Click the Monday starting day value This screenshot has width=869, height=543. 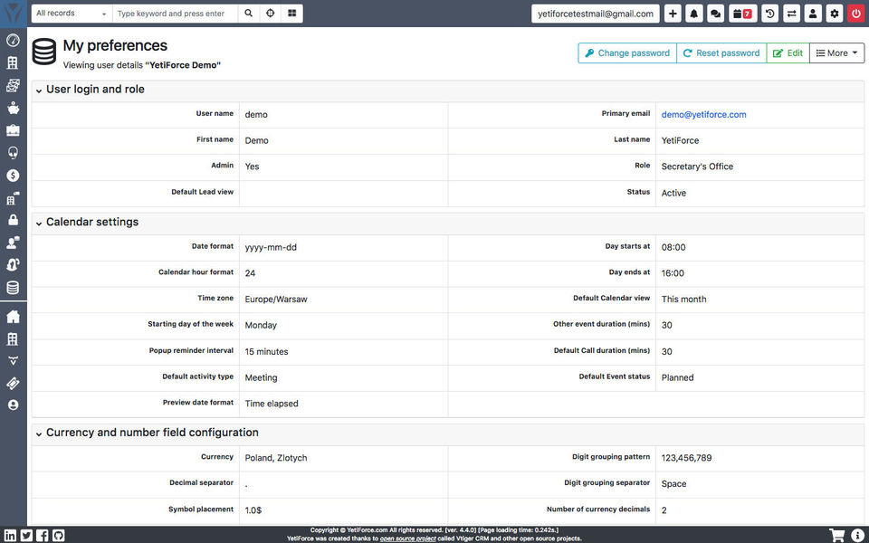pos(261,325)
